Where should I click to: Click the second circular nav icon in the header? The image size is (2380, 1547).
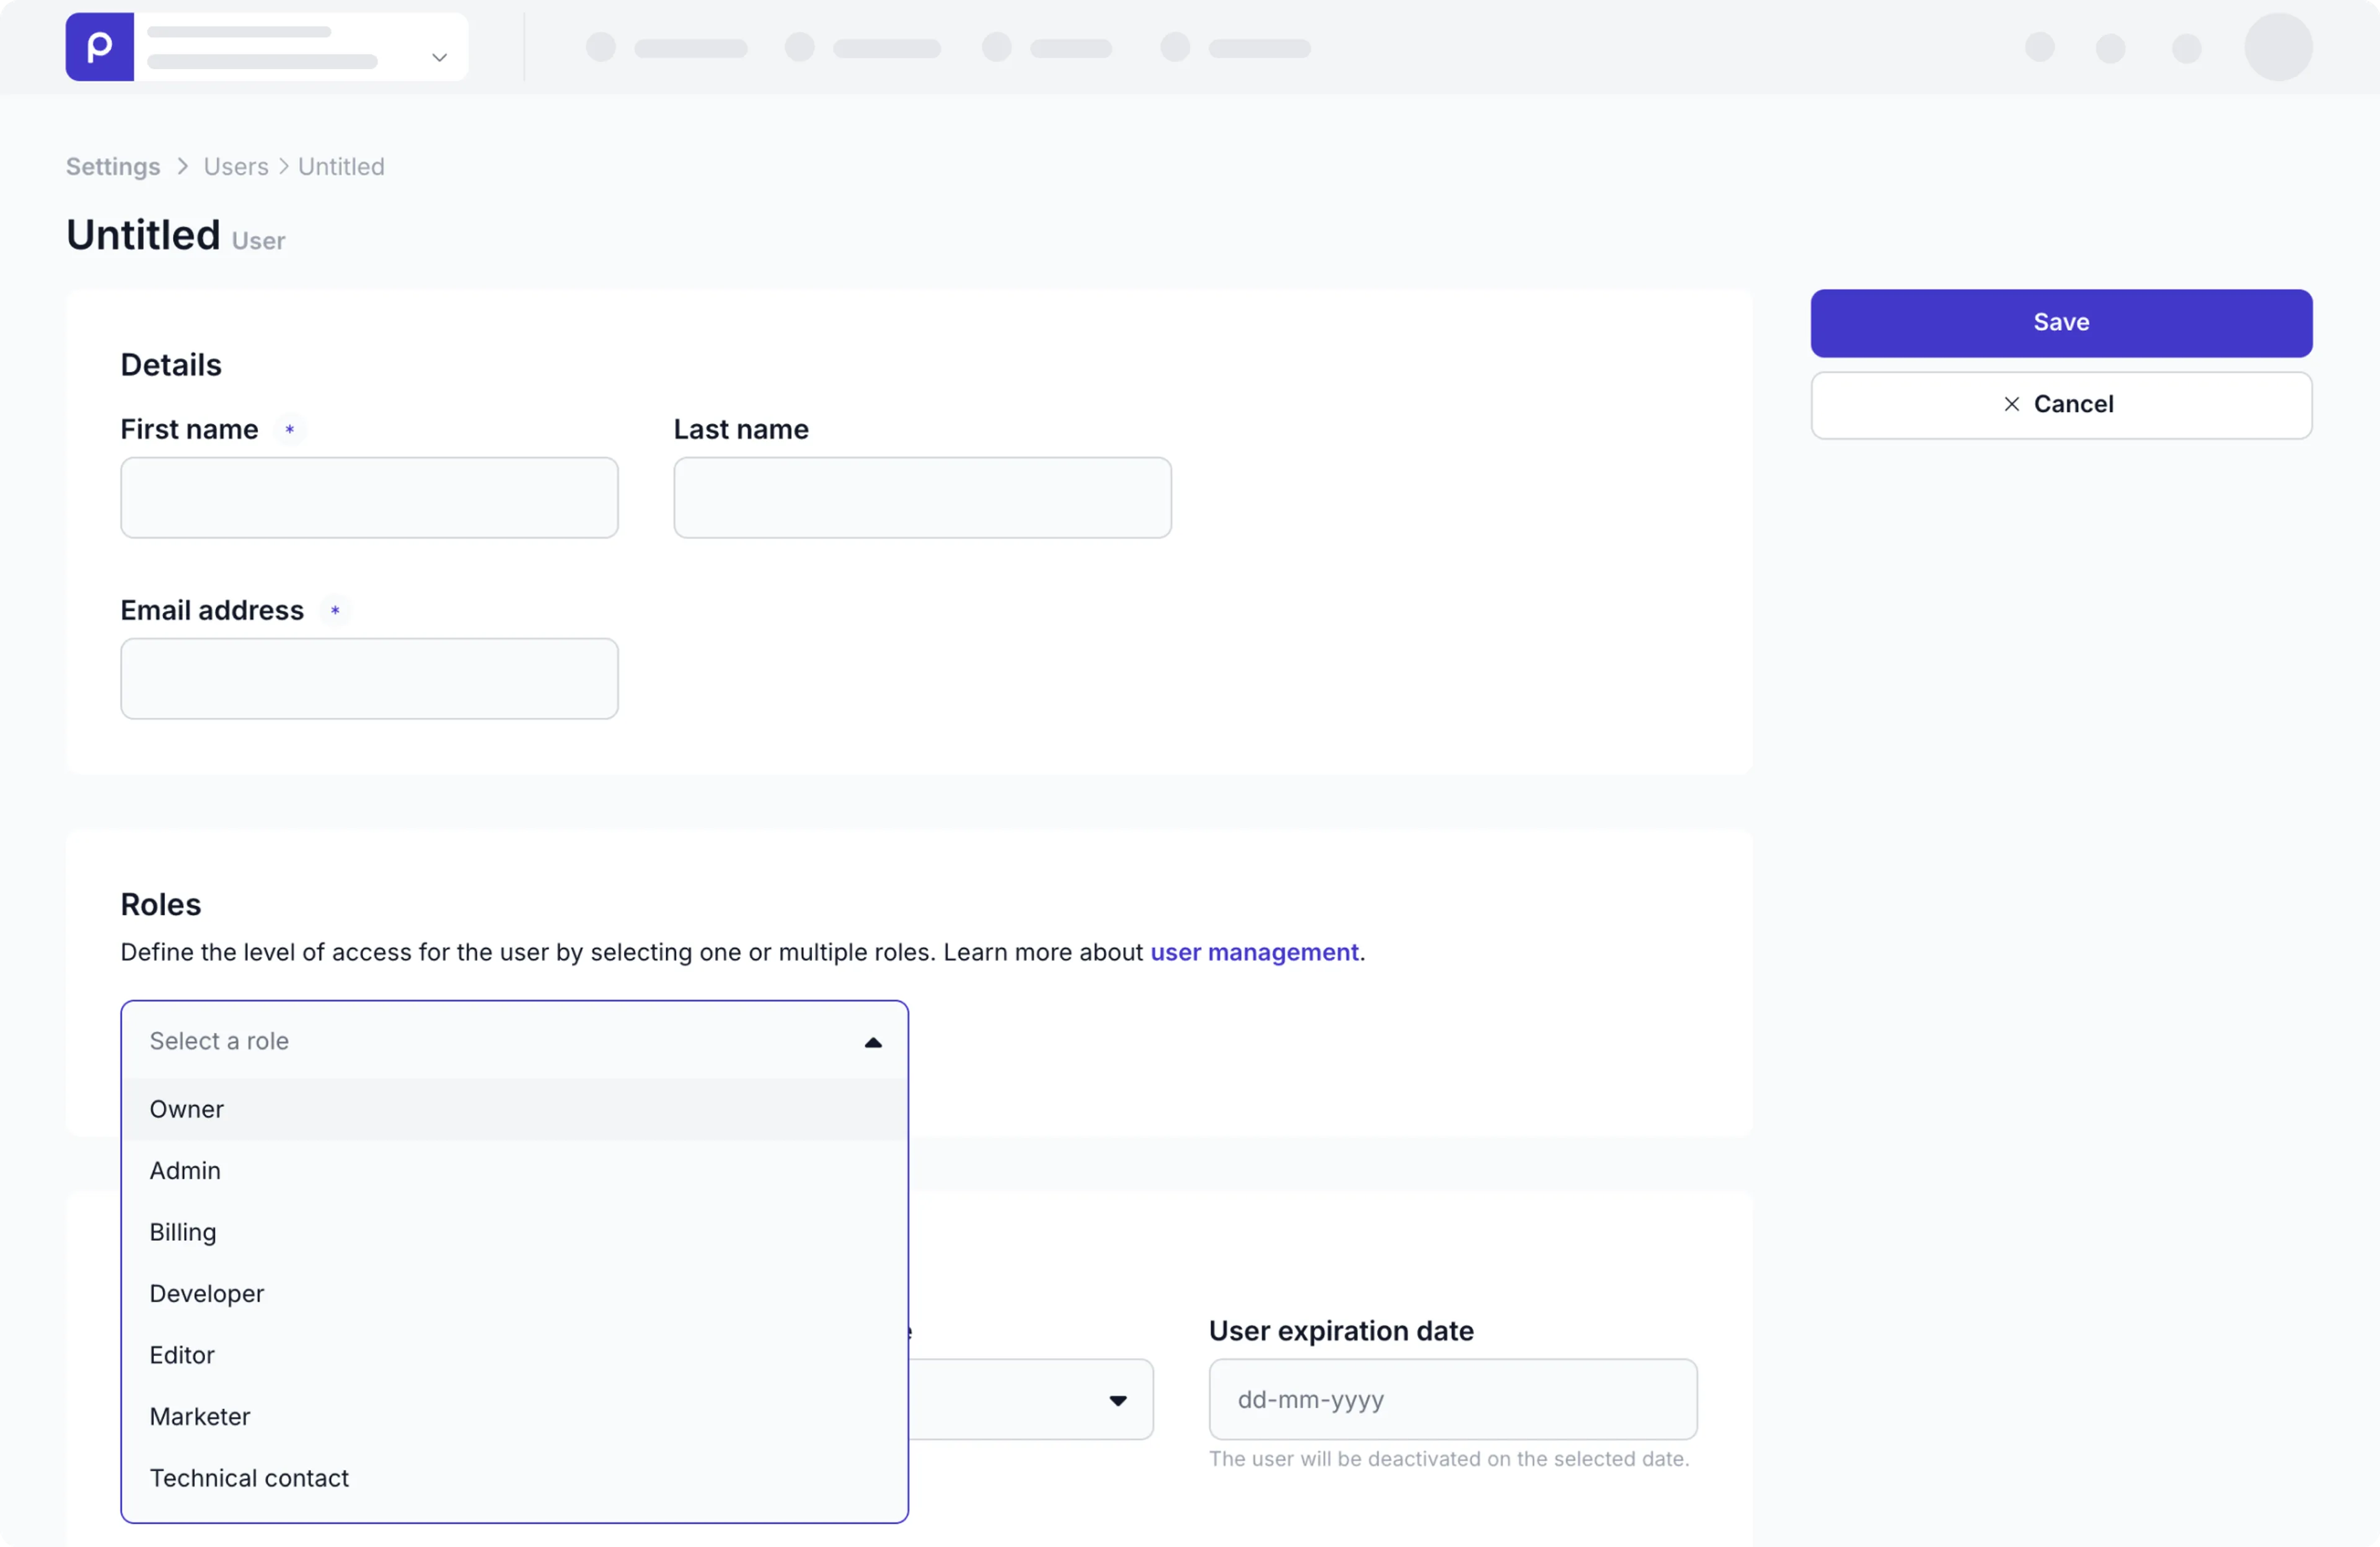coord(798,47)
